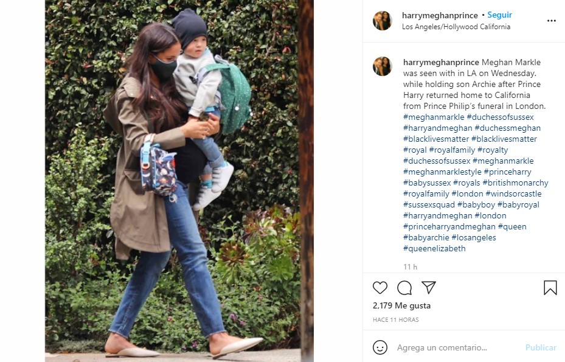
Task: Open the Los Angeles/Hollywood California location
Action: point(456,27)
